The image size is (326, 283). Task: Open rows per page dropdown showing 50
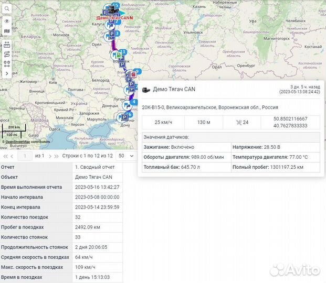click(124, 156)
